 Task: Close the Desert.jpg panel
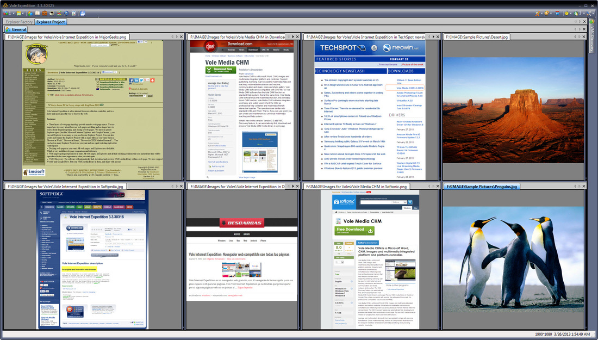(x=584, y=37)
